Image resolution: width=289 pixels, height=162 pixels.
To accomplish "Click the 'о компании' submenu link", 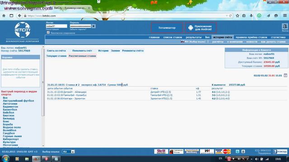I will pyautogui.click(x=235, y=42).
